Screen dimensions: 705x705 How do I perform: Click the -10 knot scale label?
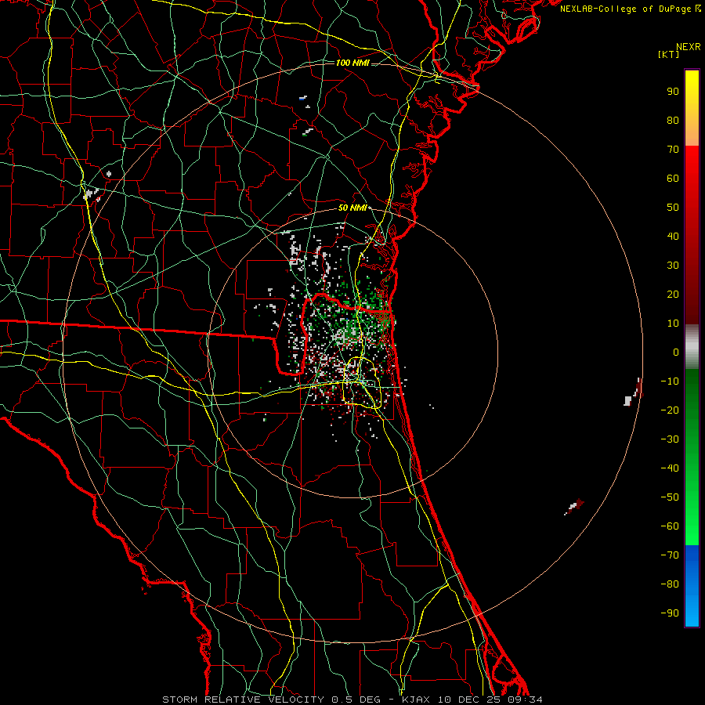pos(670,381)
